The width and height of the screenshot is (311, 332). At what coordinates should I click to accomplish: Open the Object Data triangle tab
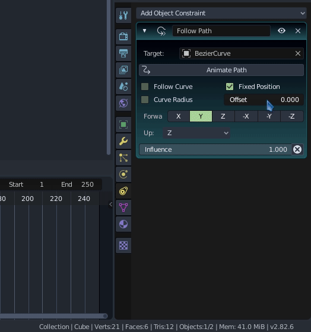pos(123,207)
